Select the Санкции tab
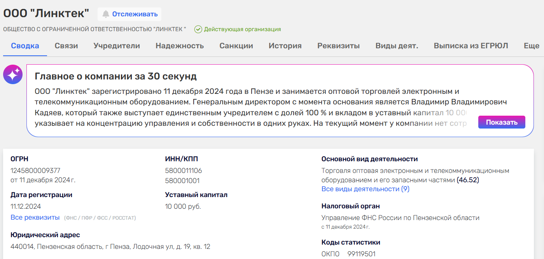Image resolution: width=544 pixels, height=259 pixels. (236, 46)
